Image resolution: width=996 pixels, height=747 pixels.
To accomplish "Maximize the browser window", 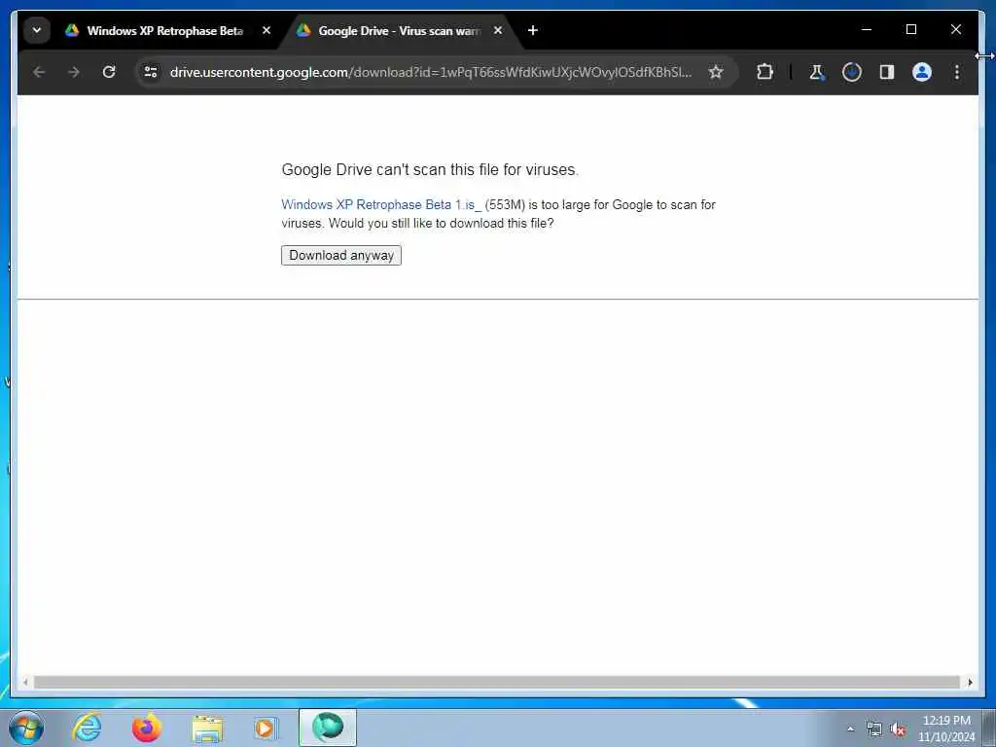I will [910, 30].
